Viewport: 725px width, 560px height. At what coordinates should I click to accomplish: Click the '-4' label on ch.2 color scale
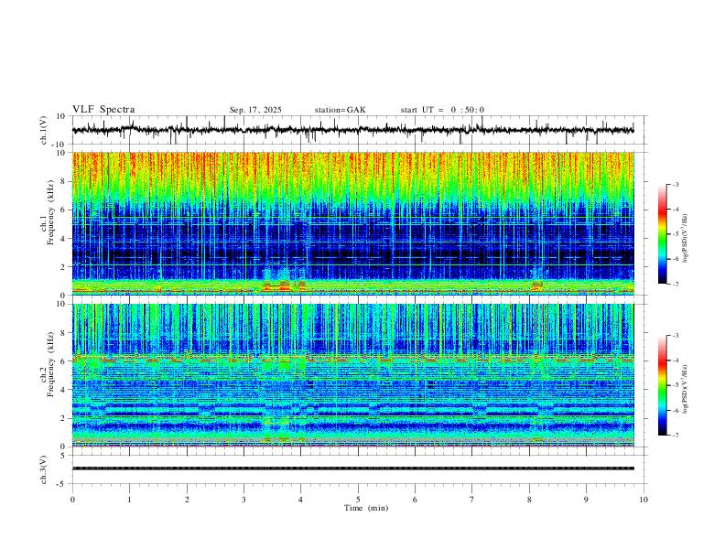[675, 361]
